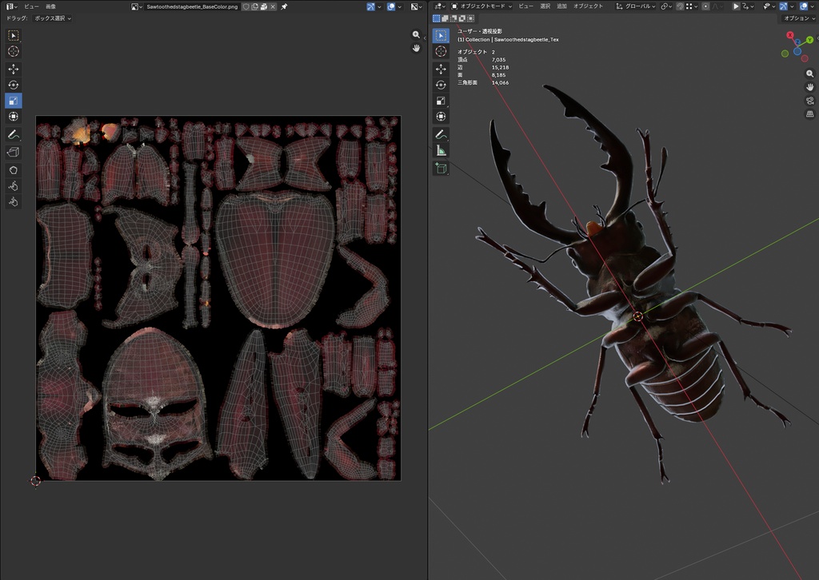
Task: Click the オプション button
Action: 799,18
